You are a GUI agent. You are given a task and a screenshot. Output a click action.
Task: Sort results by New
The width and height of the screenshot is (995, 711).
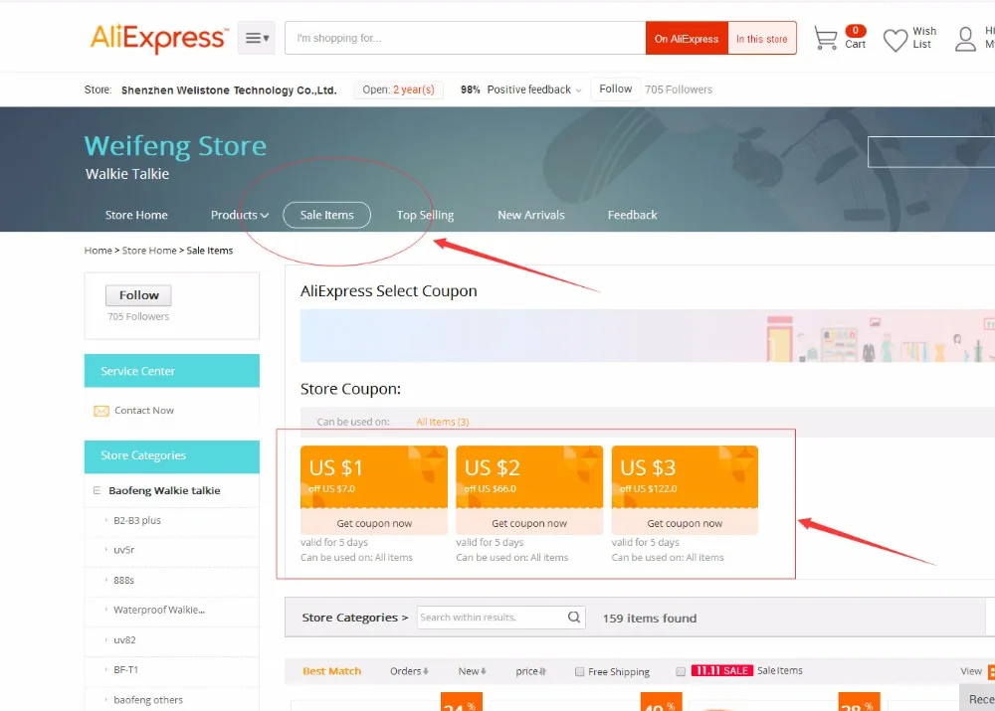[x=472, y=671]
